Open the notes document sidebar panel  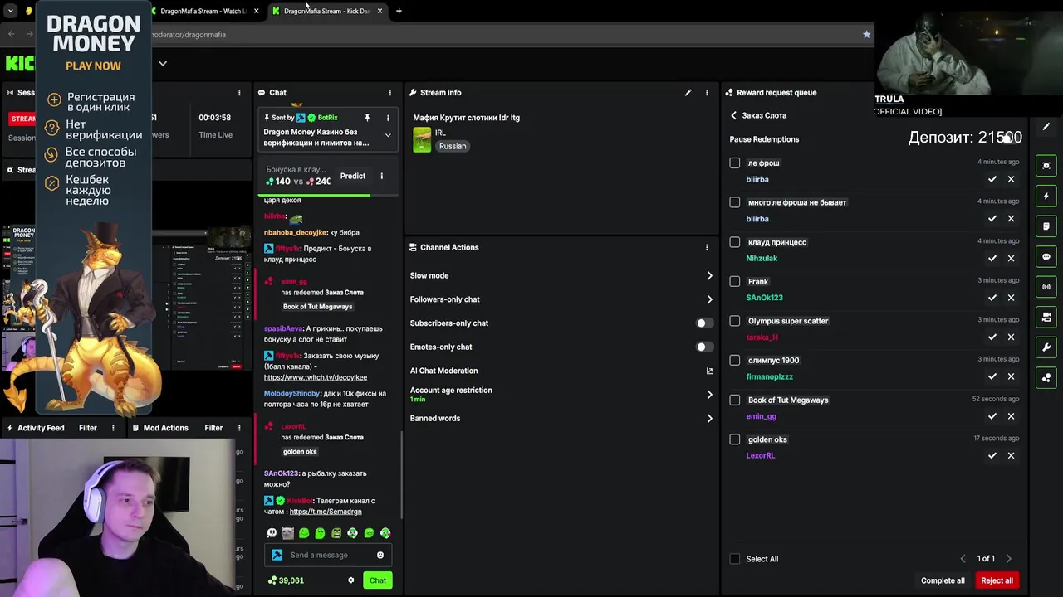pos(1046,226)
